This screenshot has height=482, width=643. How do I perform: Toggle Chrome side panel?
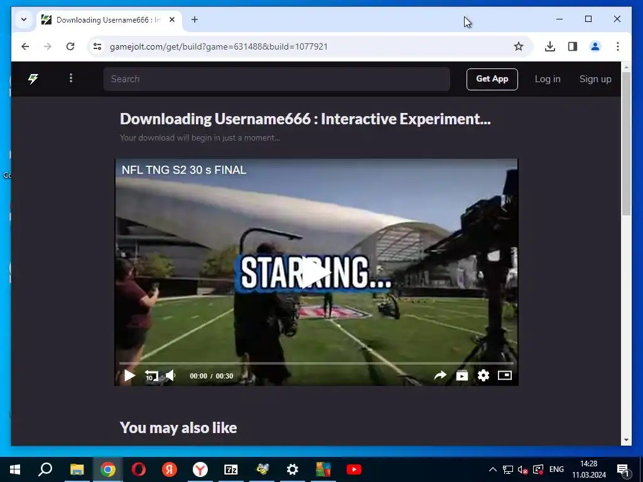coord(573,46)
